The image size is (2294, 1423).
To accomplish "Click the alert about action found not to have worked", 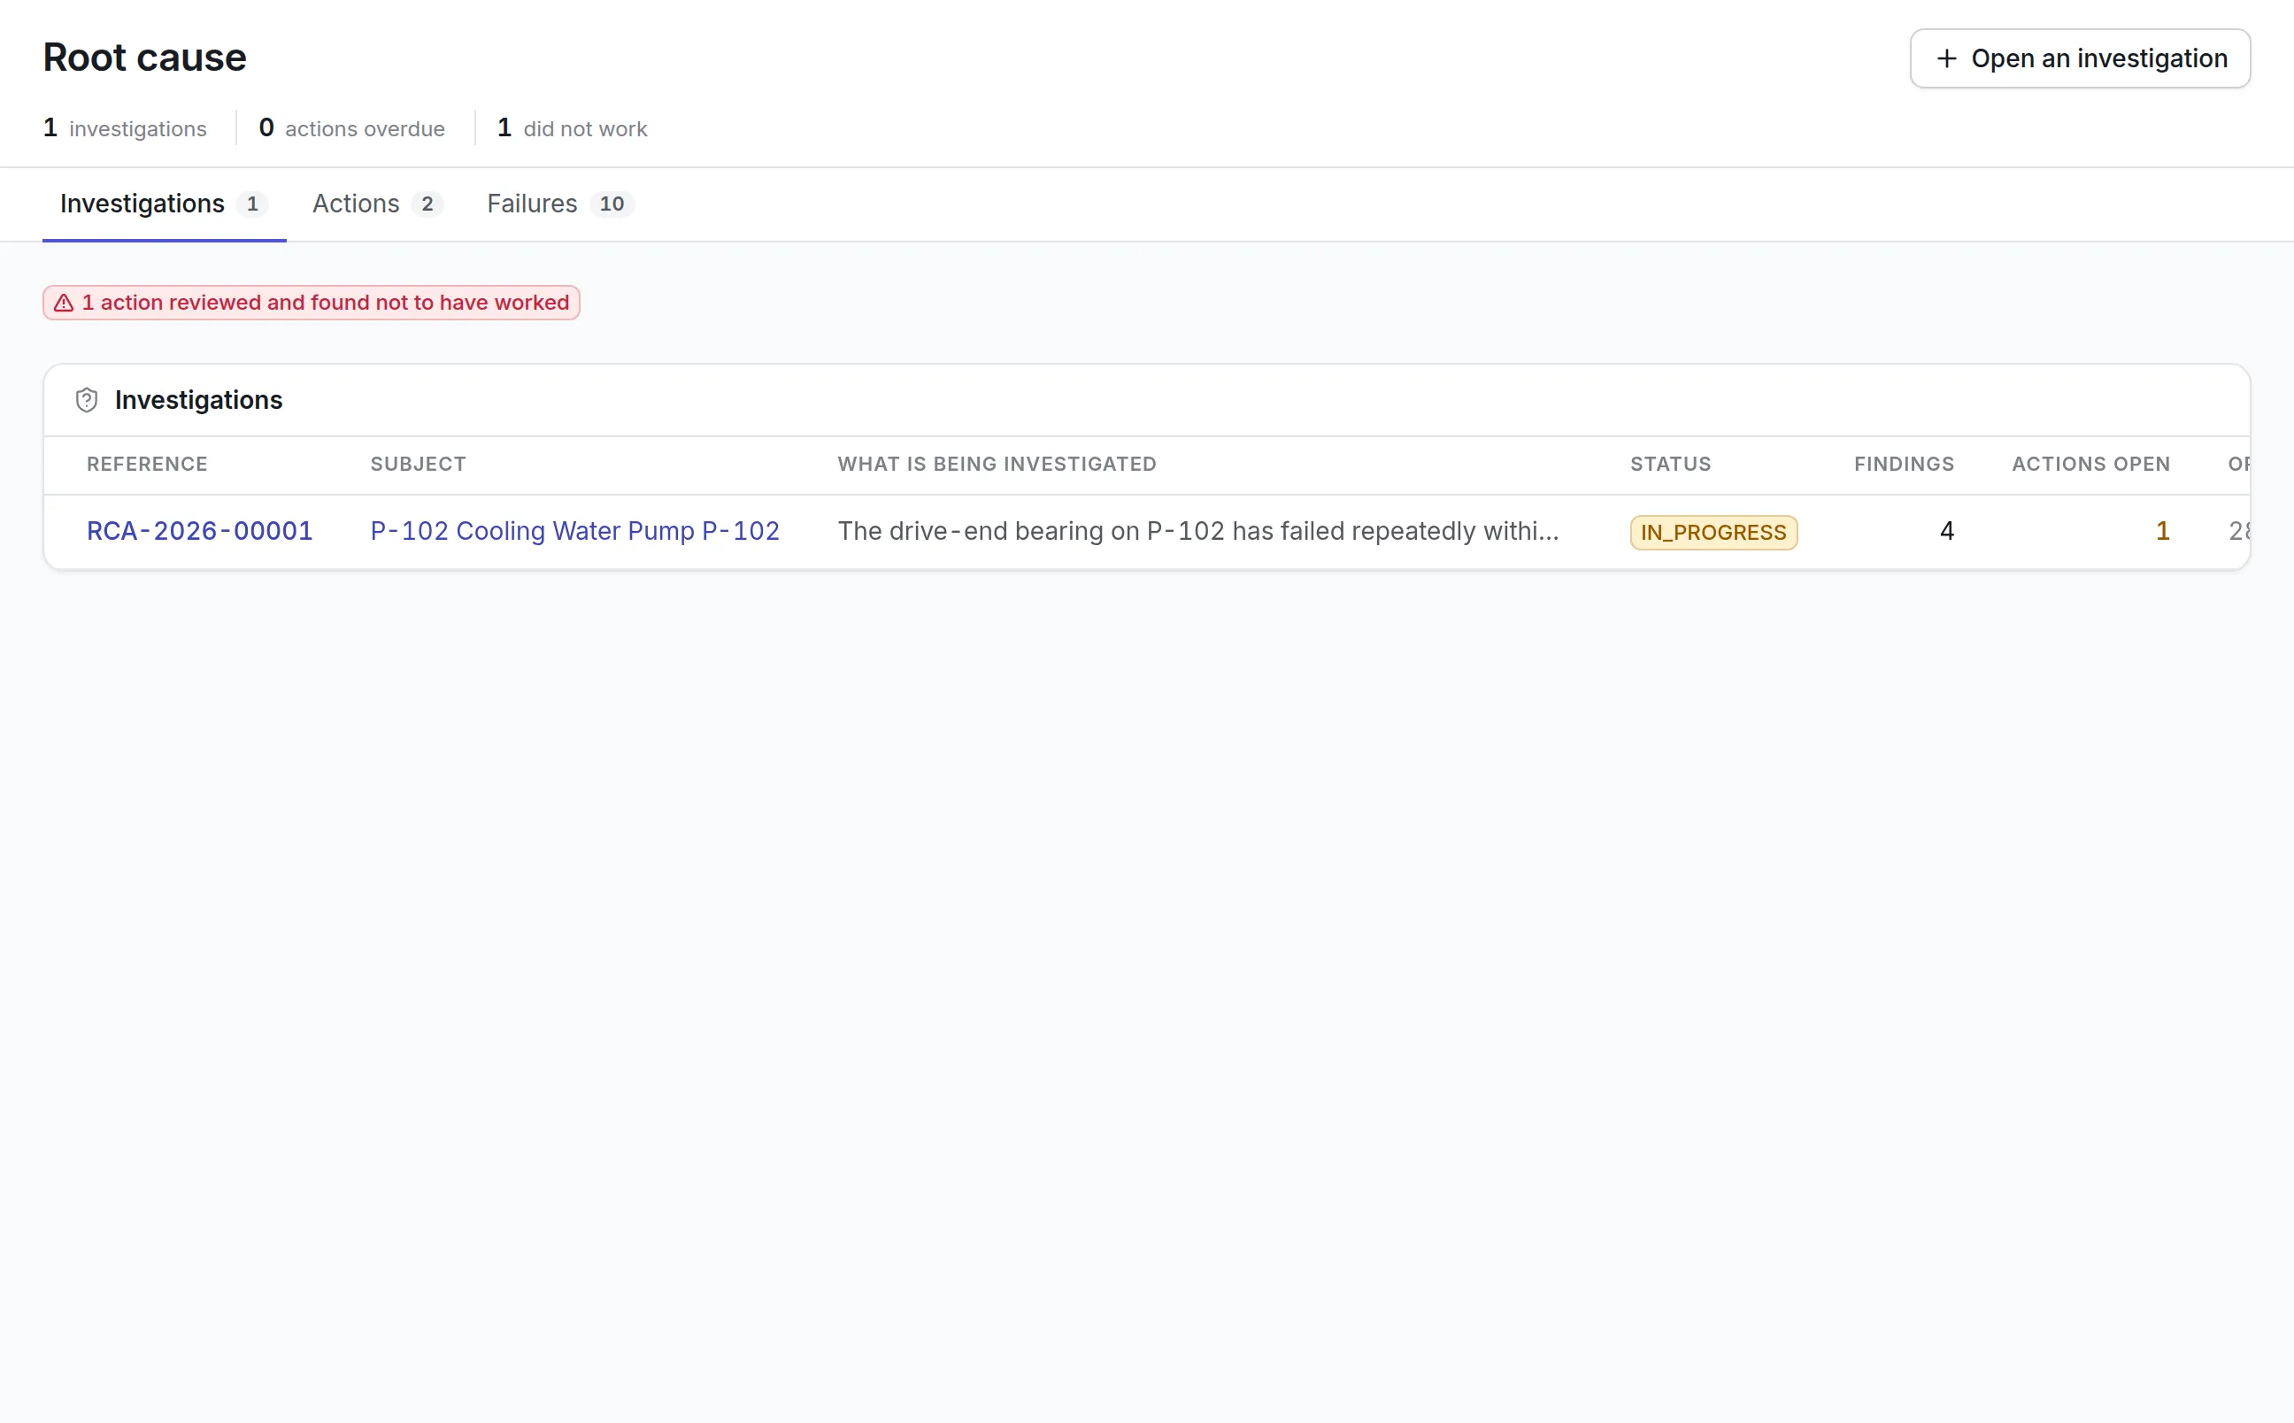I will [312, 303].
